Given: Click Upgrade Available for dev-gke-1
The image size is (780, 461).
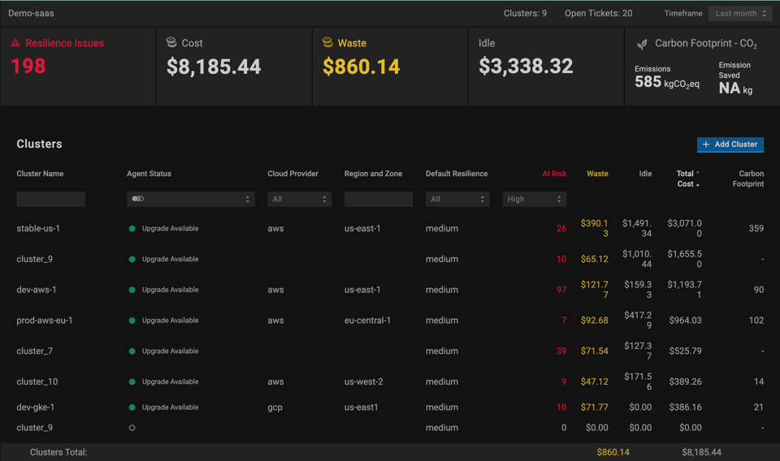Looking at the screenshot, I should coord(170,407).
